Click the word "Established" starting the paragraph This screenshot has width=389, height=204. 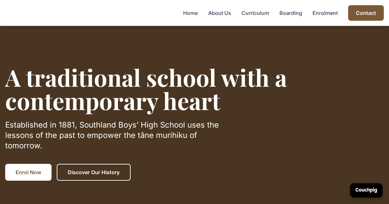point(27,125)
